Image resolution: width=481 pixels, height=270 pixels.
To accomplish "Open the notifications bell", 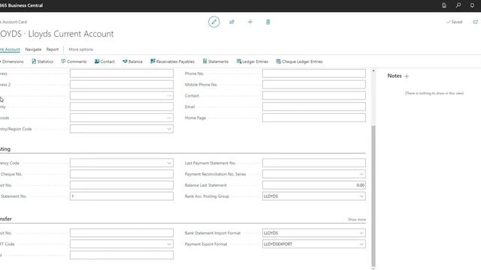I will 472,5.
